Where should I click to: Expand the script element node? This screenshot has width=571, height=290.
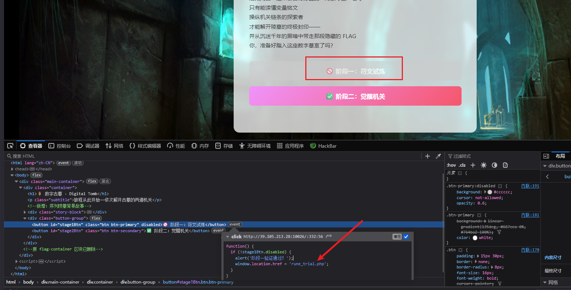(x=17, y=262)
